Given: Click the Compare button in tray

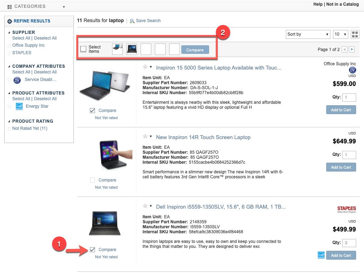Looking at the screenshot, I should (195, 50).
